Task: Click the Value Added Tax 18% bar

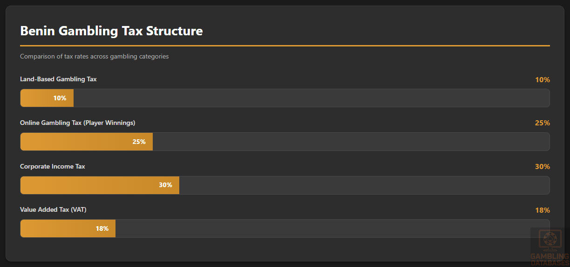Action: click(68, 228)
